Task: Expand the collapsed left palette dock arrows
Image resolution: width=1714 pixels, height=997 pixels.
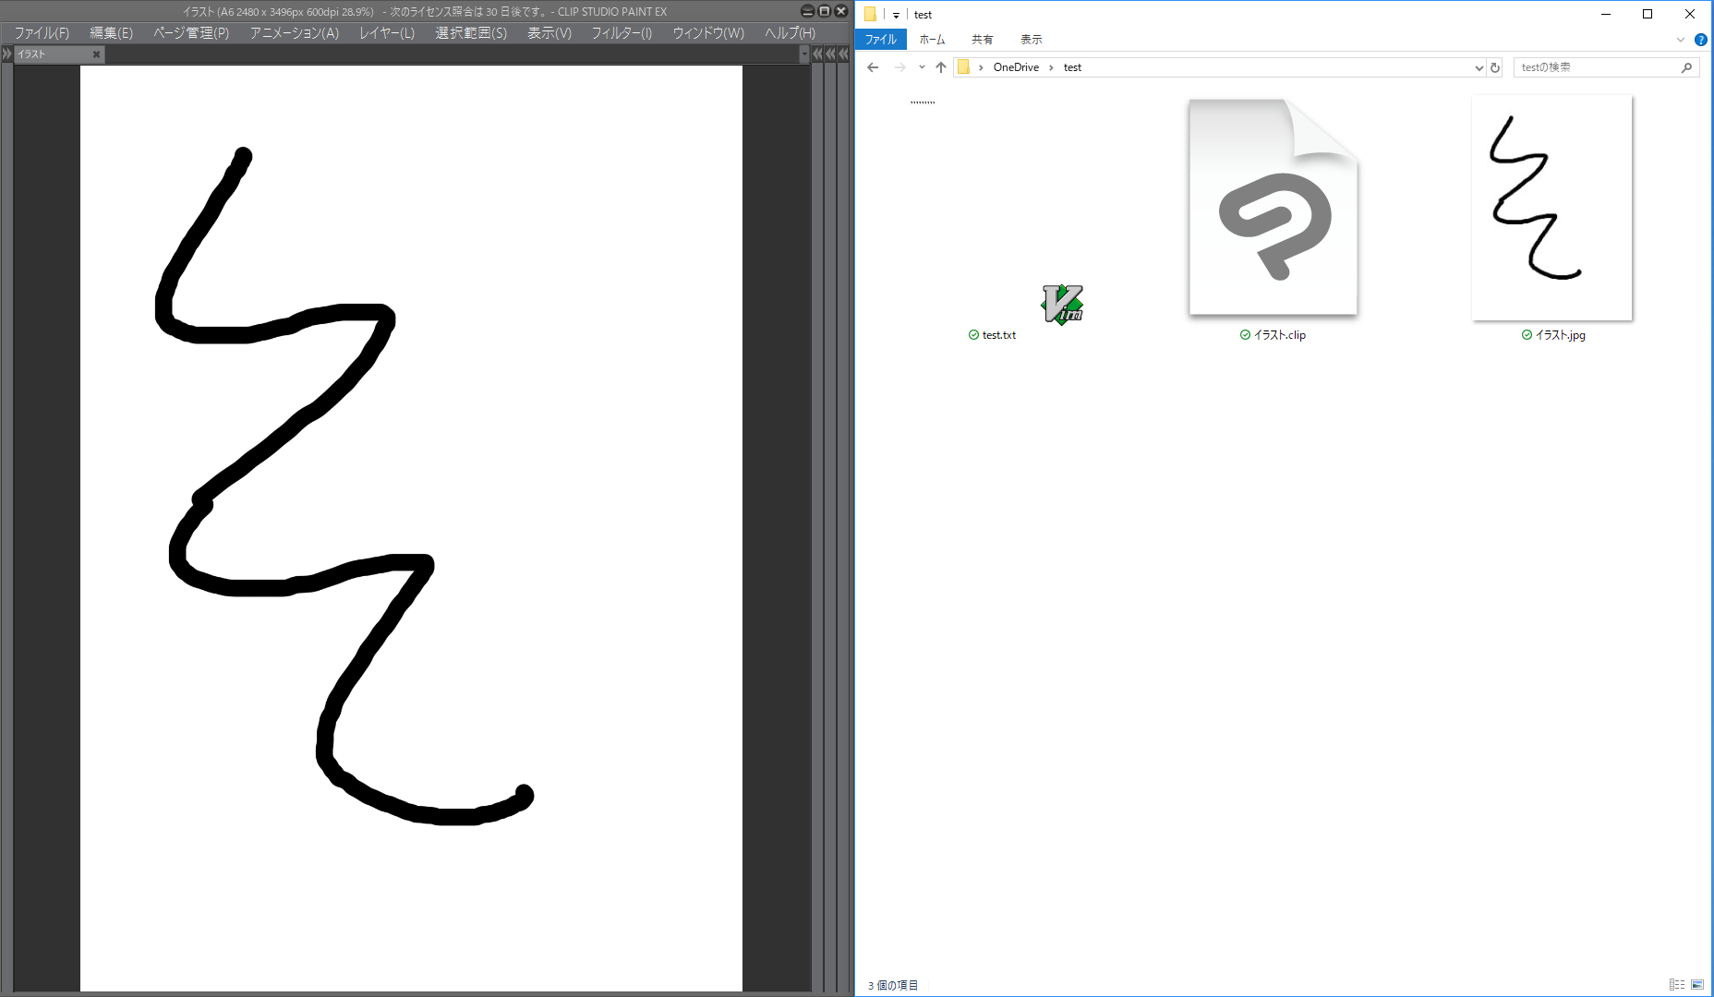Action: tap(6, 54)
